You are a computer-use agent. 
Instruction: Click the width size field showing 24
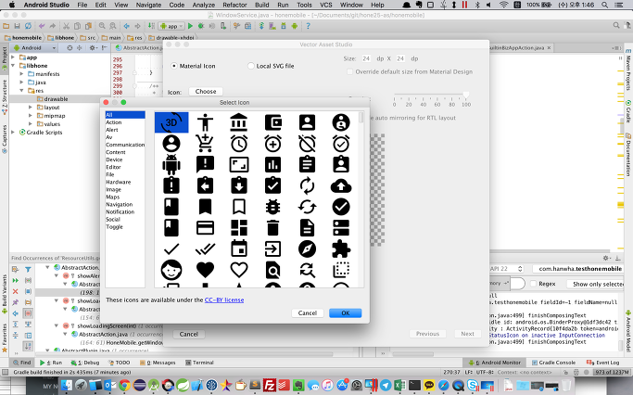coord(366,58)
